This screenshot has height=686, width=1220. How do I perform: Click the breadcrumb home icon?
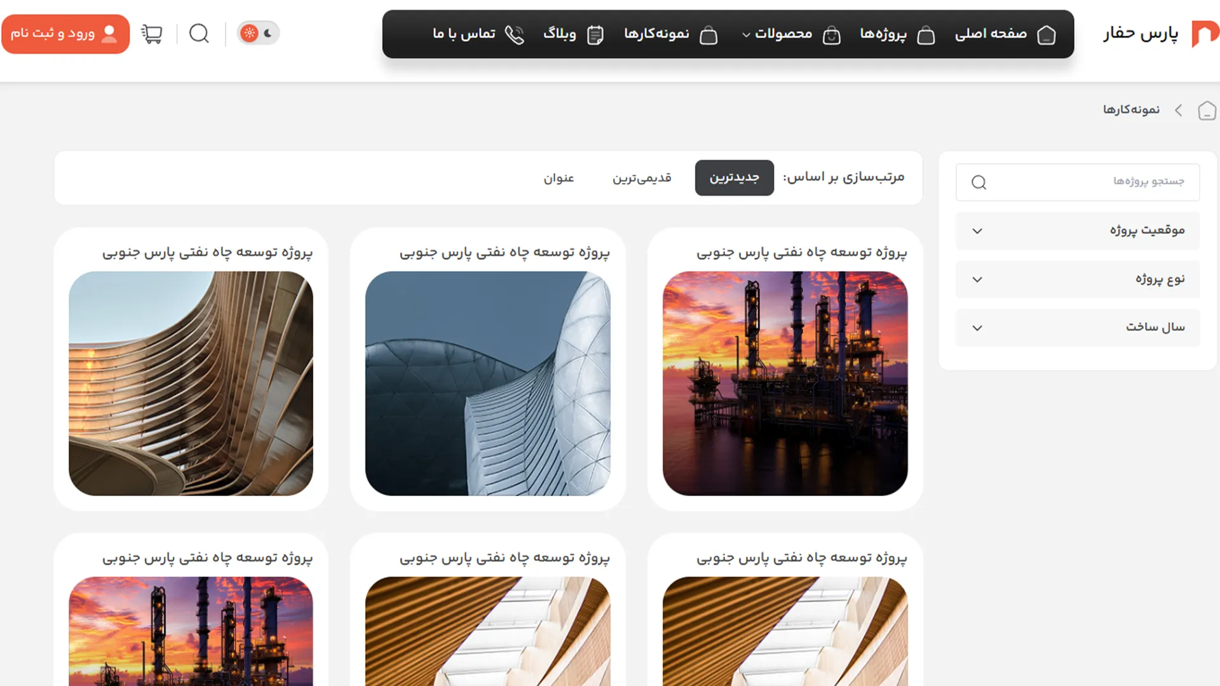[1207, 111]
